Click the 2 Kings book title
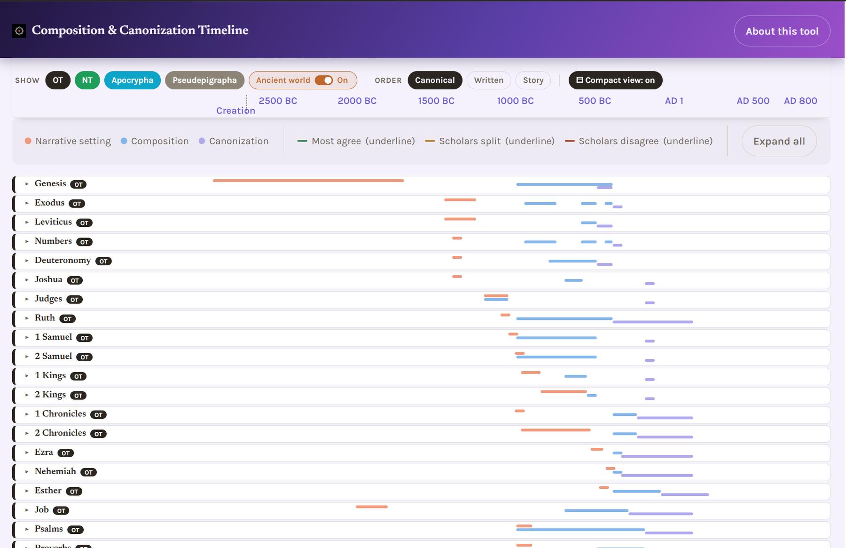846x548 pixels. [50, 395]
